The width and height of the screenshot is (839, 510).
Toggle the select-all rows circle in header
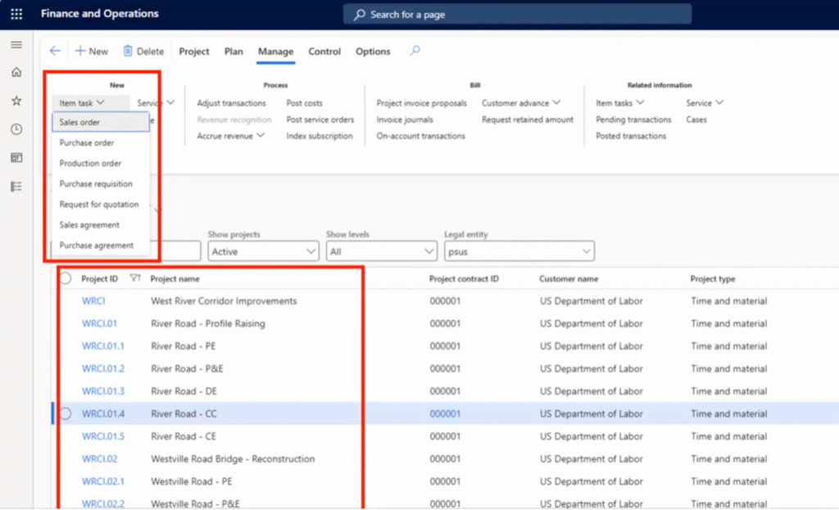(66, 279)
